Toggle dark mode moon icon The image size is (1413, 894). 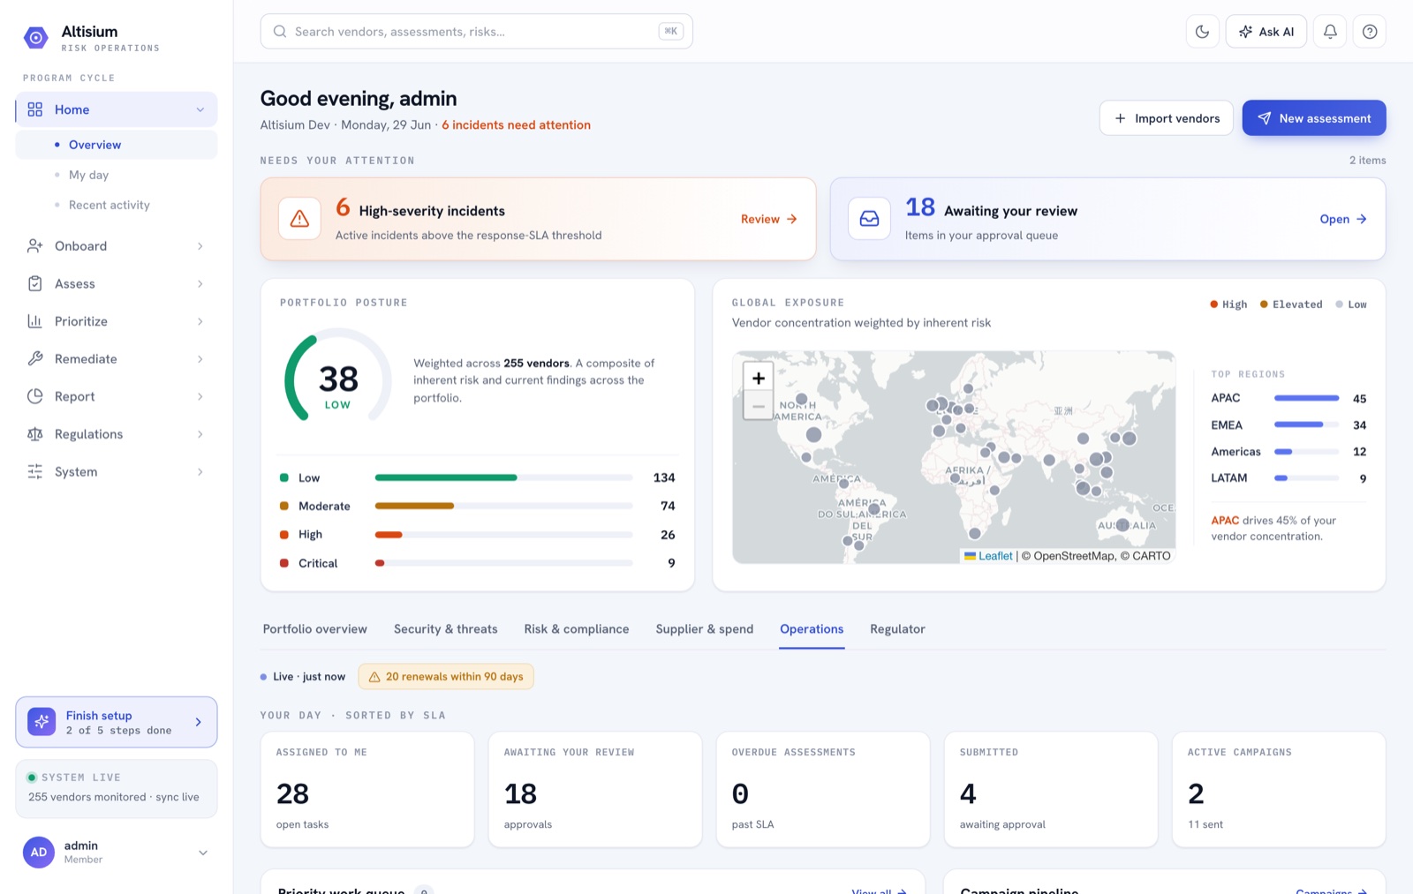1202,32
